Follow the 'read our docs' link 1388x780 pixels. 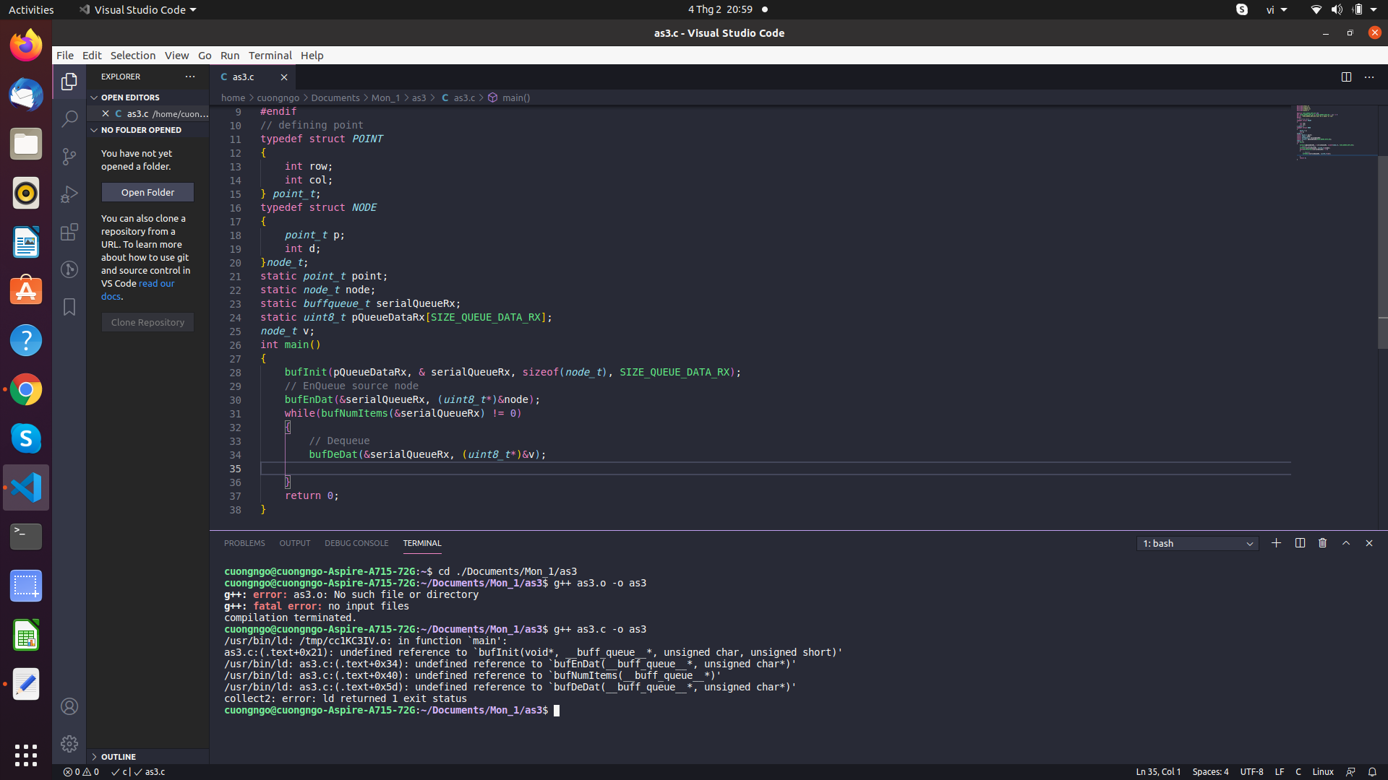pos(156,284)
